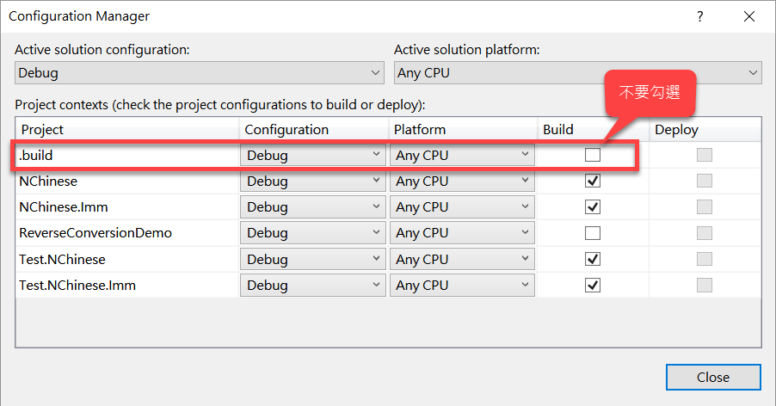The height and width of the screenshot is (406, 776).
Task: Uncheck Build for NChinese project
Action: pyautogui.click(x=593, y=181)
